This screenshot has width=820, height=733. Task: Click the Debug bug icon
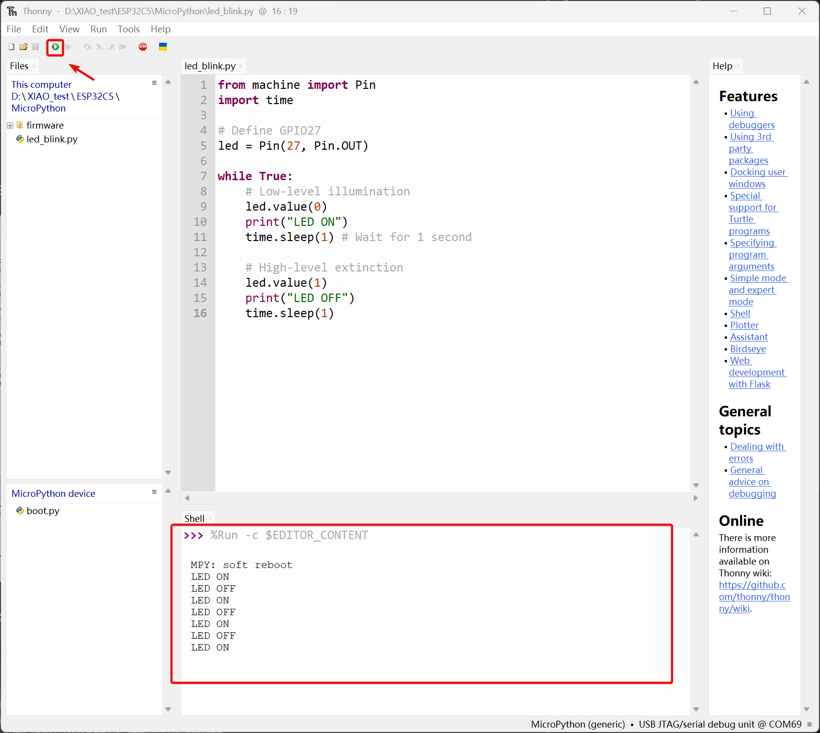[68, 47]
